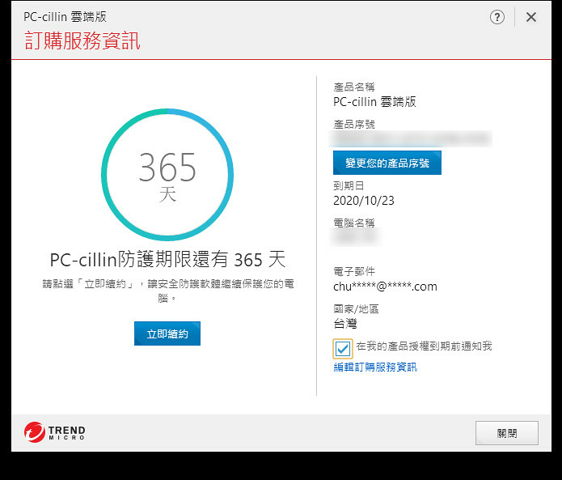Click the 電子郵件 label
This screenshot has width=562, height=480.
click(353, 272)
